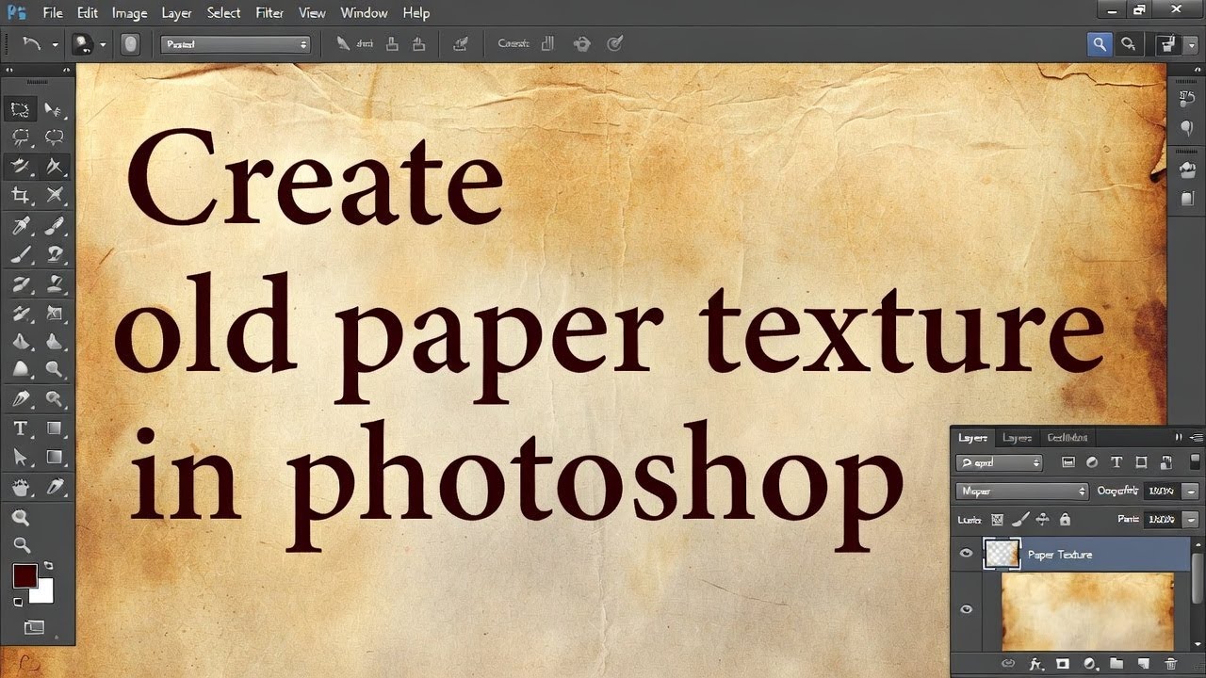Open the File menu

pos(53,13)
